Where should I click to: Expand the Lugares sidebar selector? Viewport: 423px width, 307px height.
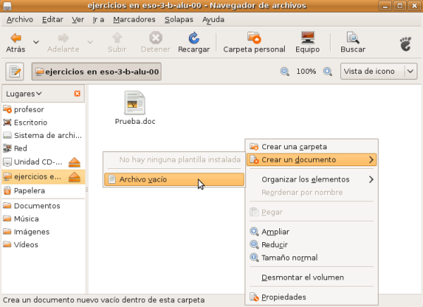(24, 94)
